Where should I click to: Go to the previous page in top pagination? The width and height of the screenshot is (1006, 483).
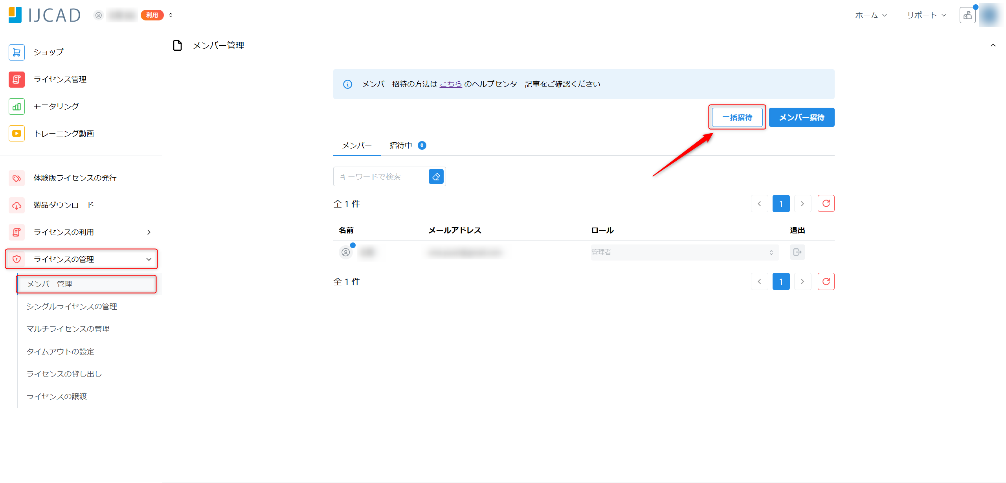point(760,204)
